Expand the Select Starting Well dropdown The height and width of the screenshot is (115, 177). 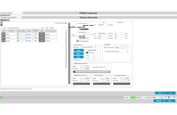(122, 51)
